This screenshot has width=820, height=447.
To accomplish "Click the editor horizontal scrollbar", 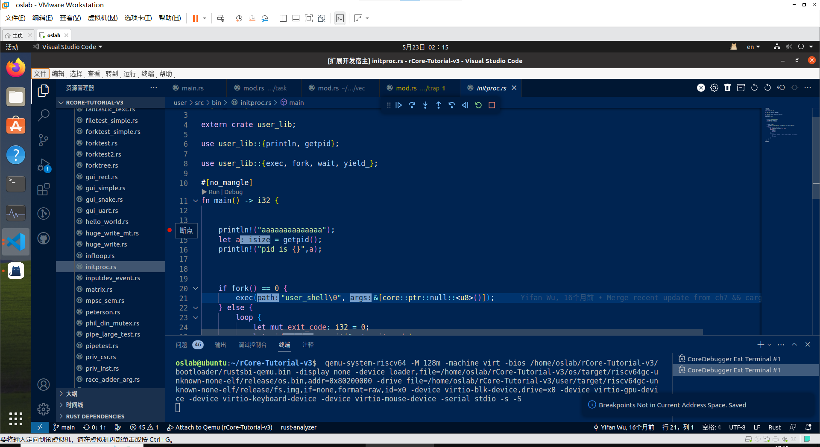I will coord(452,332).
